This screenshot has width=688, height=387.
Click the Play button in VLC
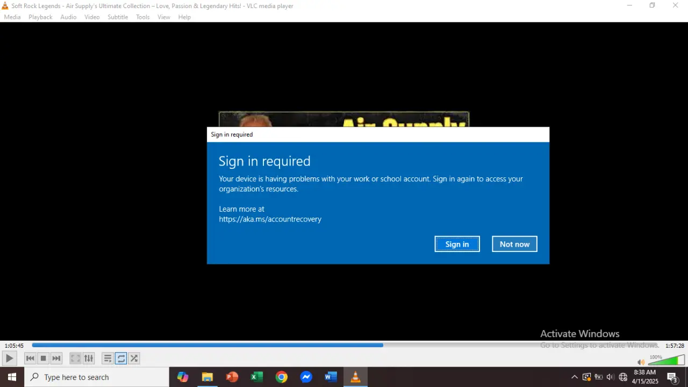(9, 358)
